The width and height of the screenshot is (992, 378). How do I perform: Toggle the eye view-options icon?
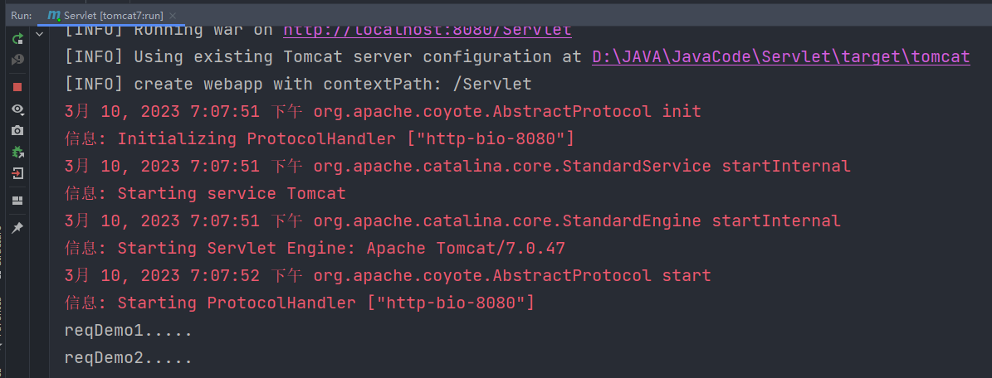17,109
